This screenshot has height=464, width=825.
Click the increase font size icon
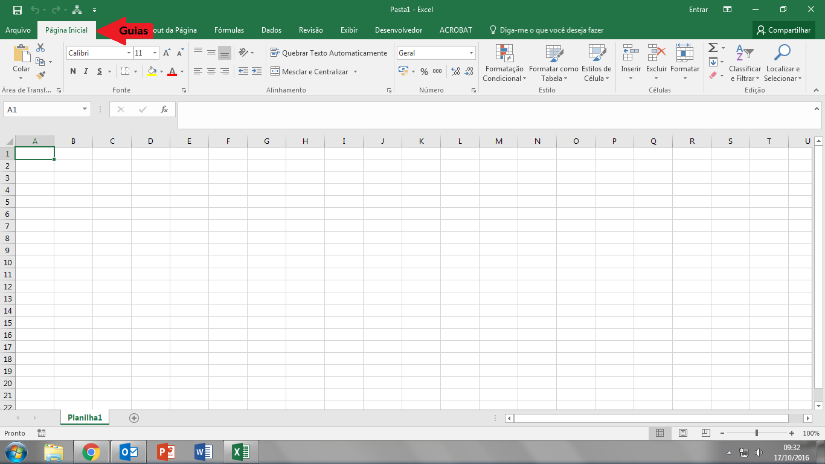[x=167, y=53]
